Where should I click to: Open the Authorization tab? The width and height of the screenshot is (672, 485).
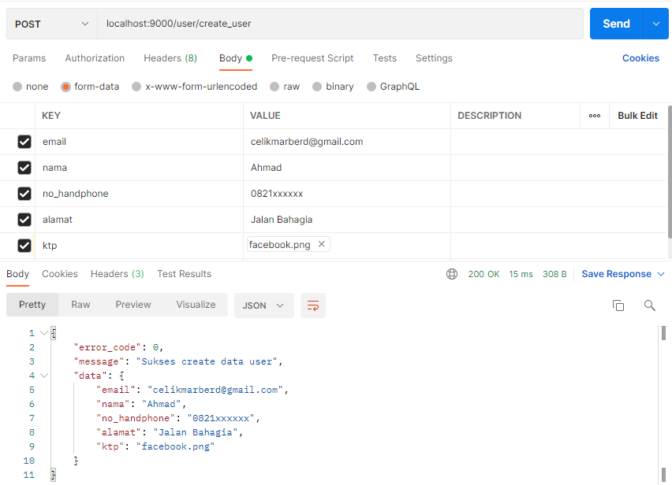pos(95,58)
